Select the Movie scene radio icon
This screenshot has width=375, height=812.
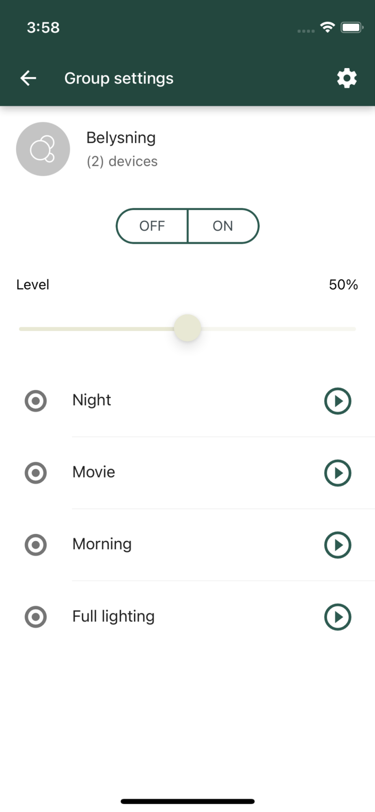(36, 473)
